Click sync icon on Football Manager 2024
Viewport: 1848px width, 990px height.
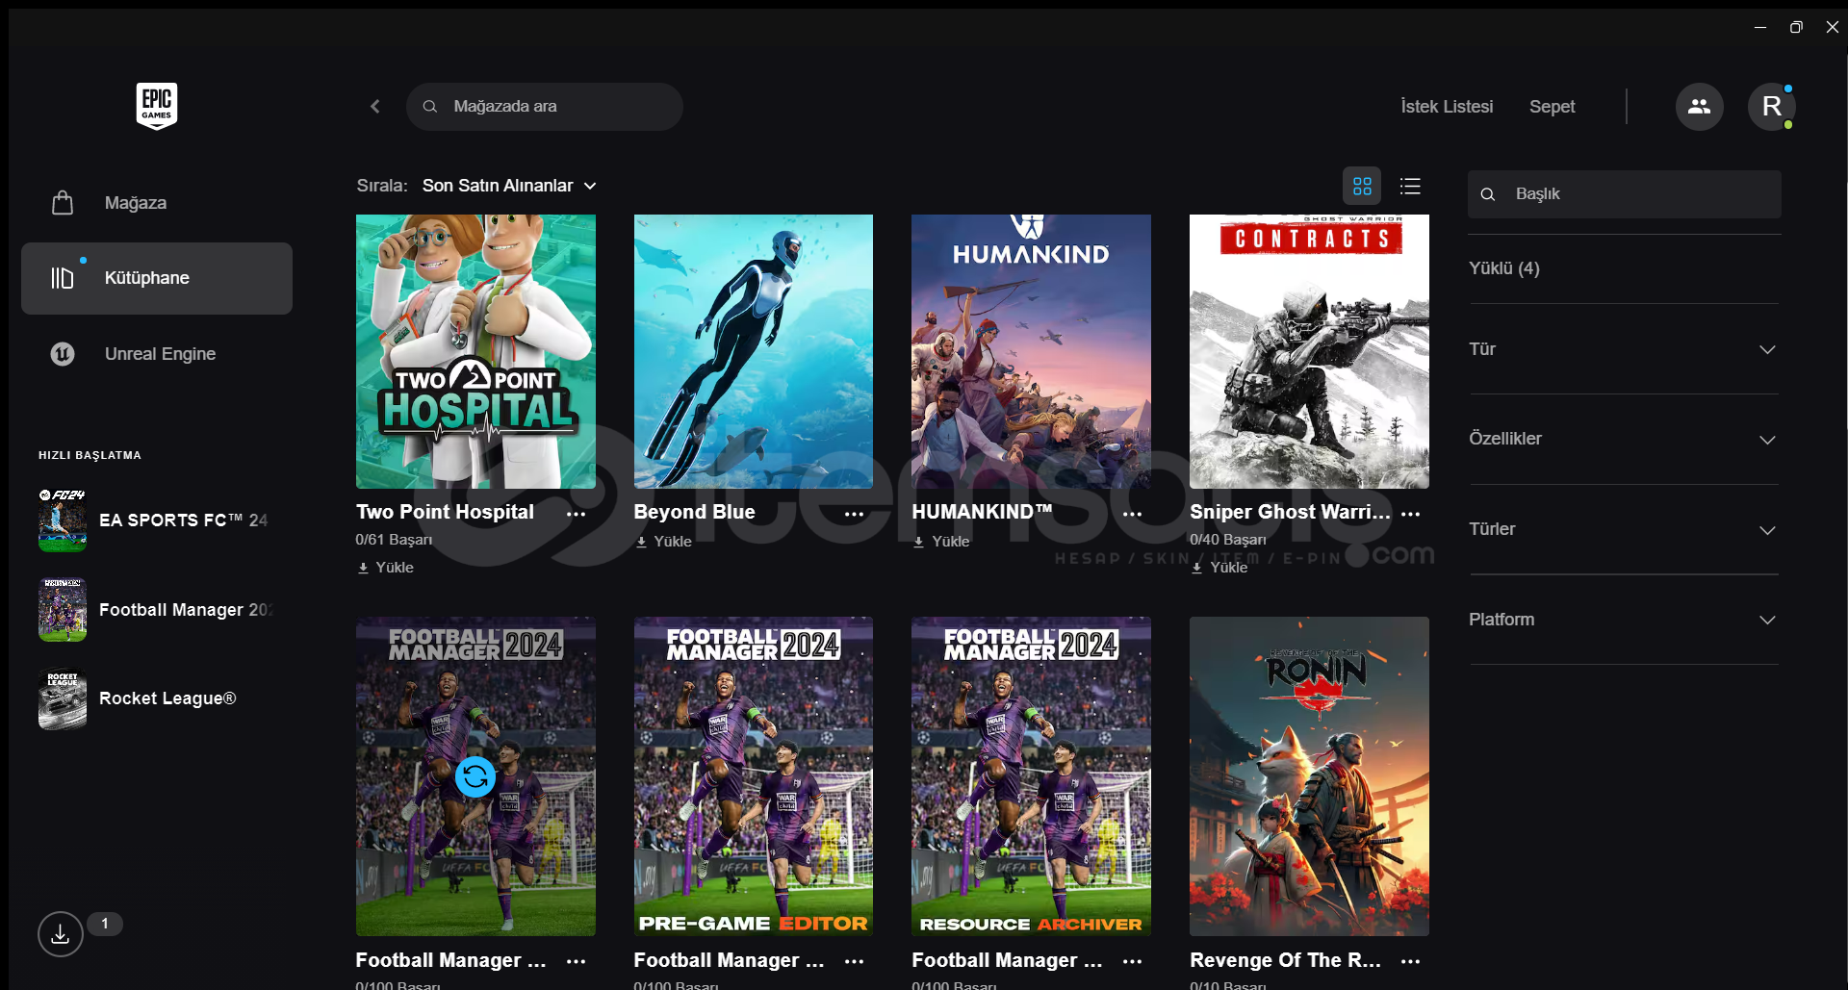475,776
